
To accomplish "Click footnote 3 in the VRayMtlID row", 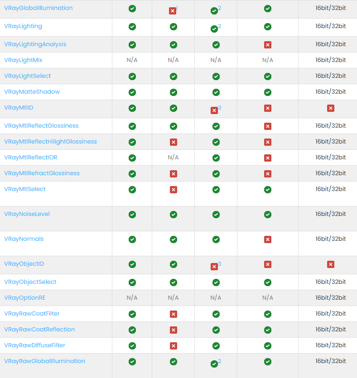I will (220, 108).
